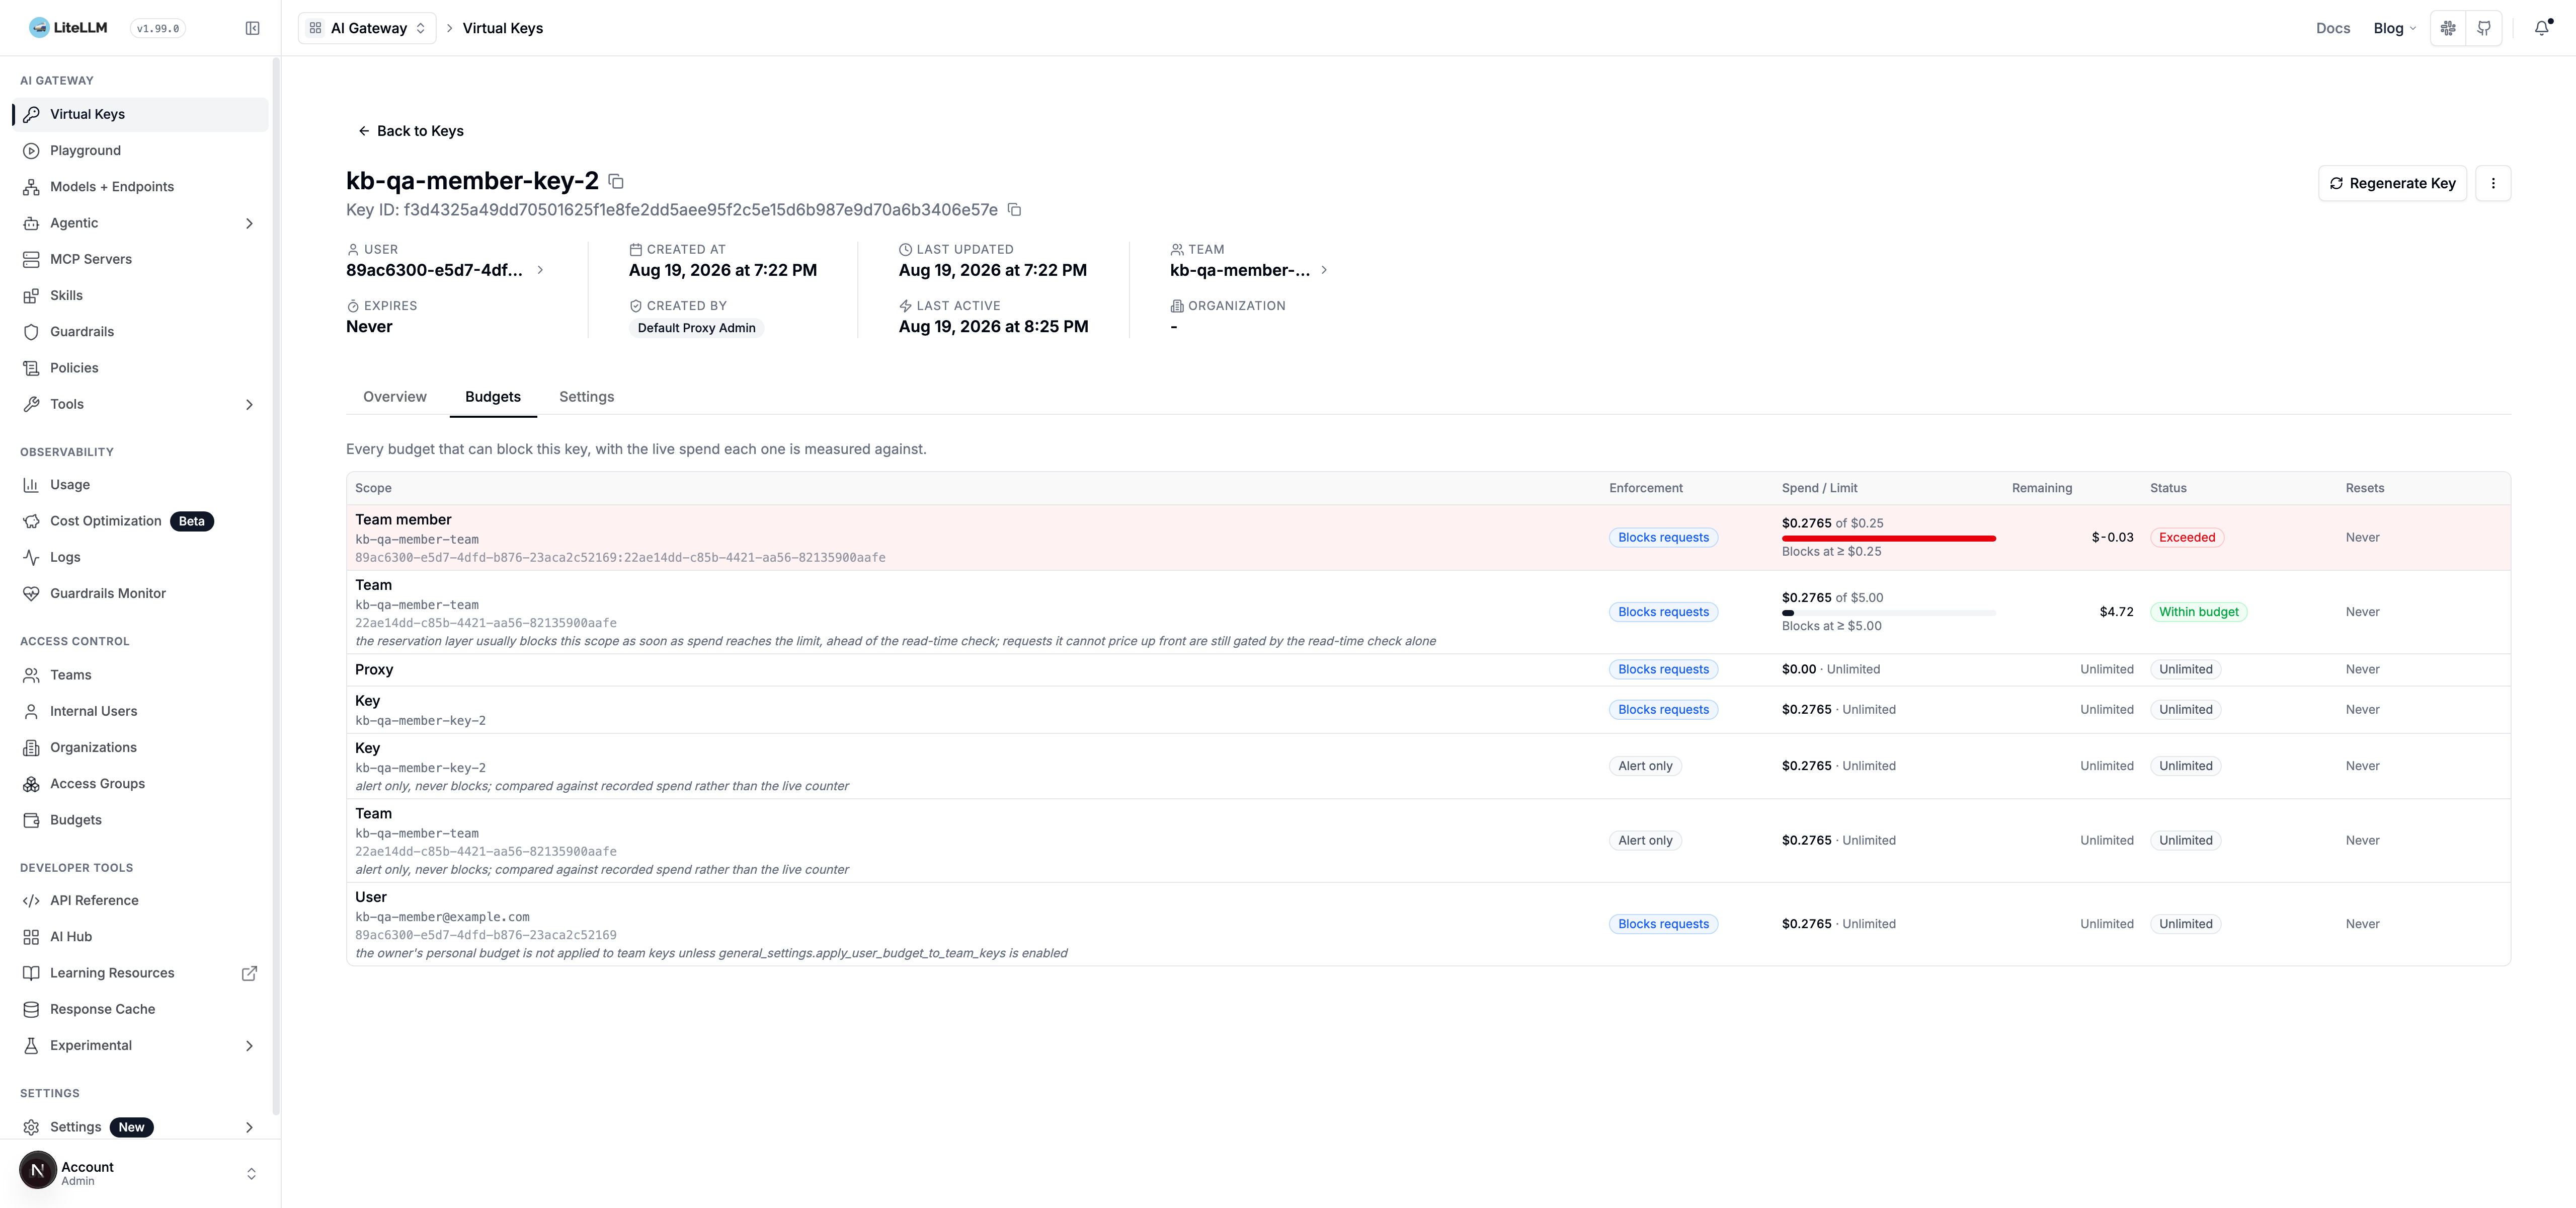The image size is (2576, 1208).
Task: Open Playground in the sidebar
Action: coord(140,150)
